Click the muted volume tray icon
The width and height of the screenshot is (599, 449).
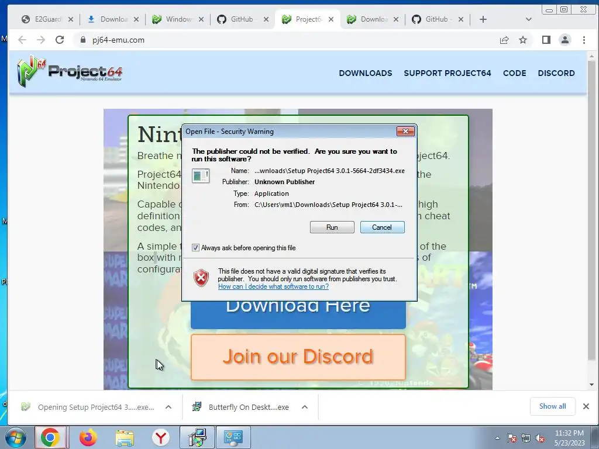click(540, 438)
